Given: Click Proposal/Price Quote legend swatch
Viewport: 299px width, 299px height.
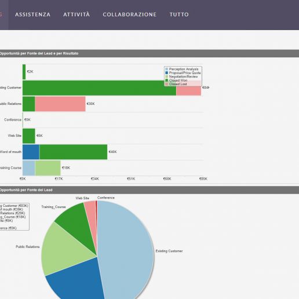Looking at the screenshot, I should [x=167, y=73].
